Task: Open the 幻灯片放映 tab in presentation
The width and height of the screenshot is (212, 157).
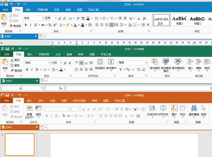Action: [79, 101]
